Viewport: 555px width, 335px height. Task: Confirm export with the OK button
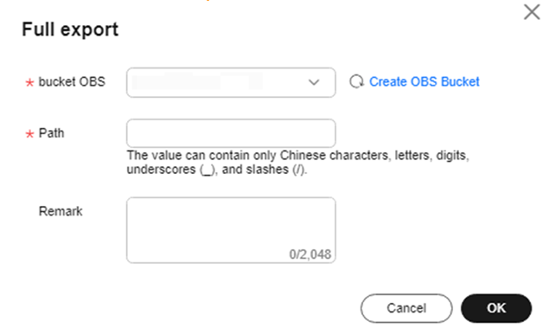click(x=496, y=308)
